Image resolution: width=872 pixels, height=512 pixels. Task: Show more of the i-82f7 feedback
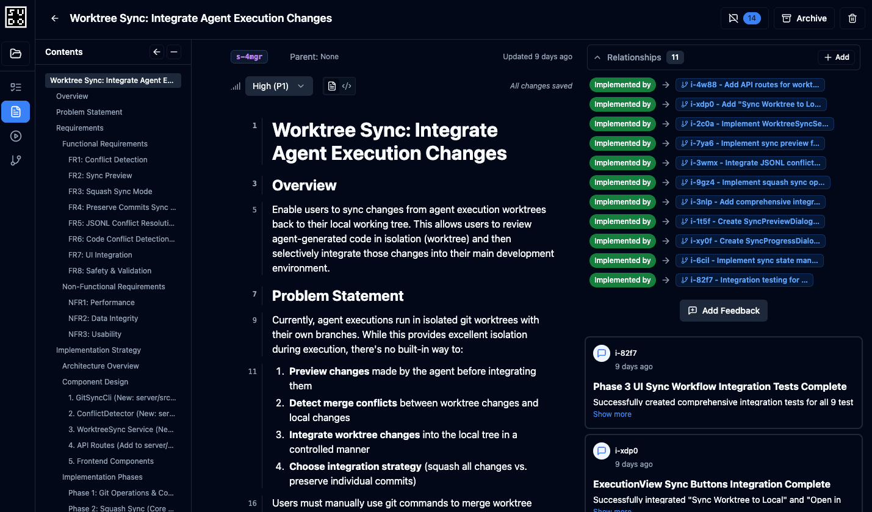coord(612,414)
